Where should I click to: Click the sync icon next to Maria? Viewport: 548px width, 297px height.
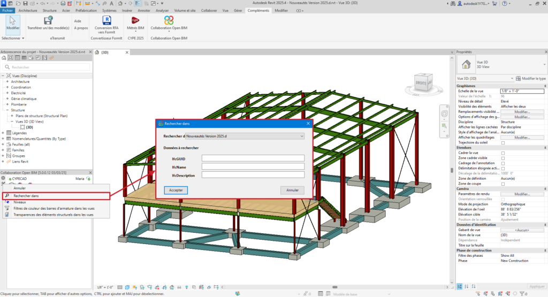point(88,179)
